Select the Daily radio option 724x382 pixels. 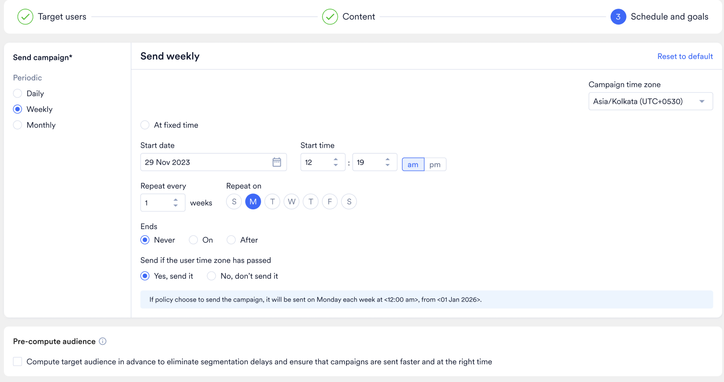point(17,94)
